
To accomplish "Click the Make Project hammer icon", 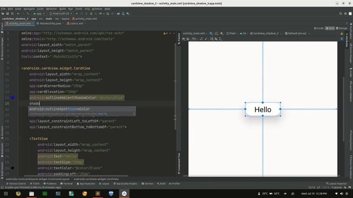I will tap(28, 14).
